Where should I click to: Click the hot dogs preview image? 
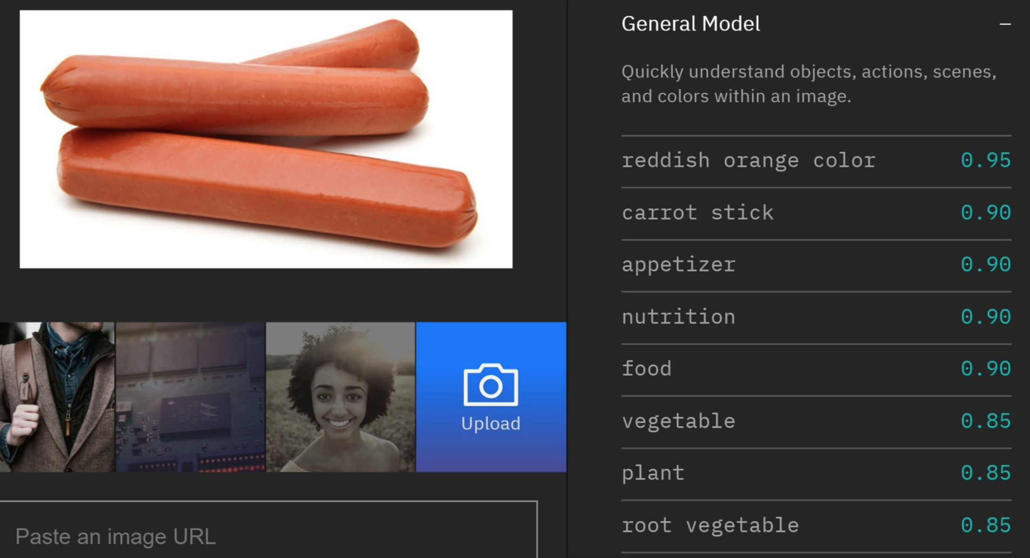pyautogui.click(x=266, y=139)
